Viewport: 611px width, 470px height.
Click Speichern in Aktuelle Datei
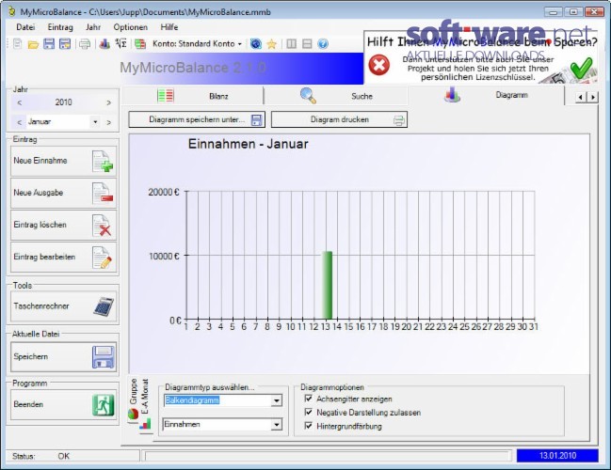point(63,357)
